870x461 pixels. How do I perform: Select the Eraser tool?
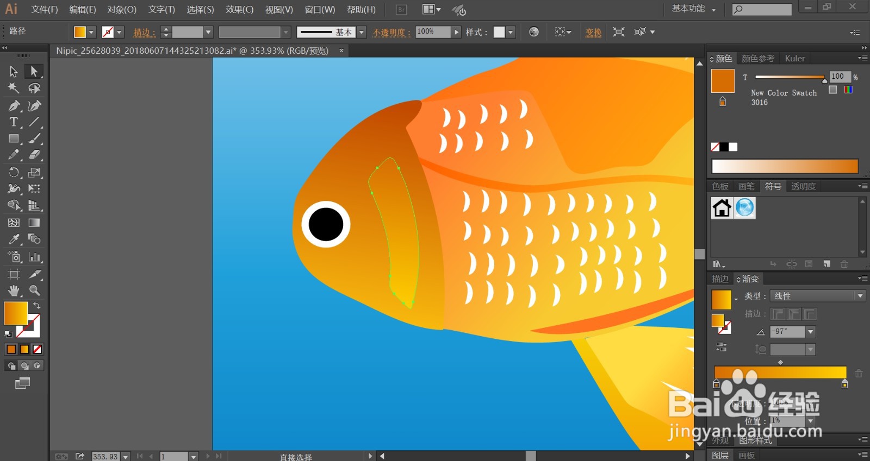(34, 155)
